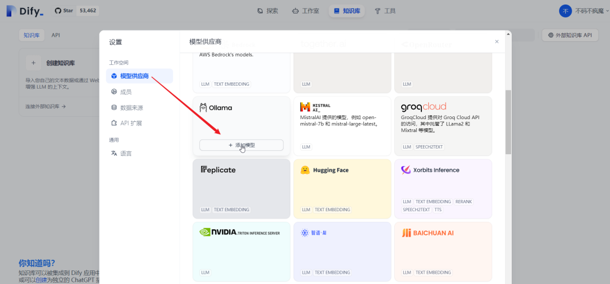Viewport: 610px width, 284px height.
Task: Click SPEECH2TEXT tag on groqcloud card
Action: tap(429, 147)
